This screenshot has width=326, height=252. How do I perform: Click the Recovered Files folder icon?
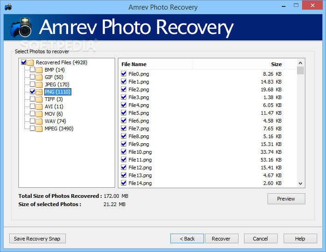30,62
